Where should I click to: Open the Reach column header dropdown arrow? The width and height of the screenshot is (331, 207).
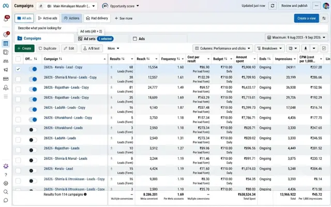[156, 59]
